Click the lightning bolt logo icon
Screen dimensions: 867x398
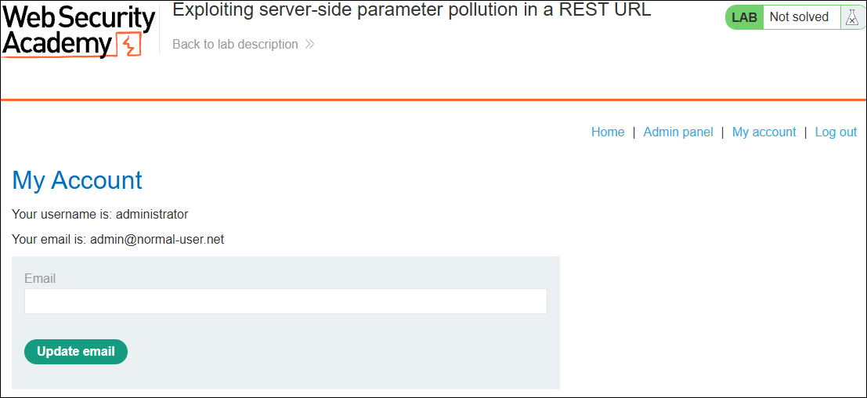128,45
